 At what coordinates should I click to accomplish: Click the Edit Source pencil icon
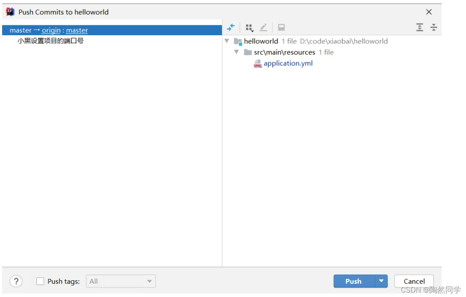(264, 28)
